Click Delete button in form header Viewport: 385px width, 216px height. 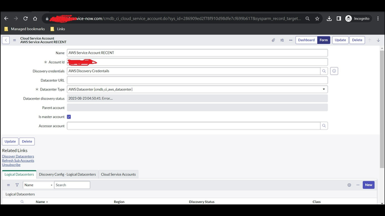[x=357, y=40]
